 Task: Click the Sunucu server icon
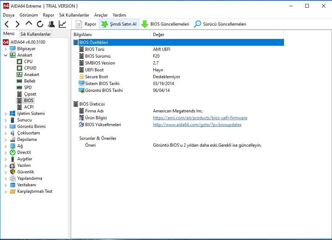pyautogui.click(x=13, y=120)
